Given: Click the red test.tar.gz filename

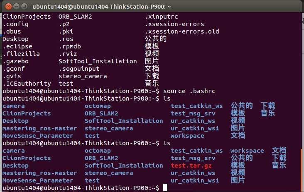Looking at the screenshot, I should click(x=191, y=166).
